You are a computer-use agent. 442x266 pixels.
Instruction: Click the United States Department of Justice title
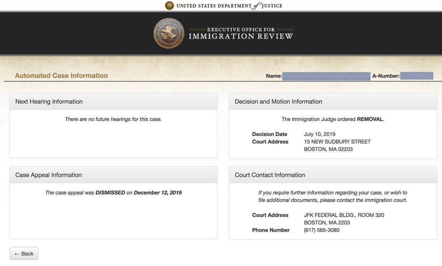229,6
